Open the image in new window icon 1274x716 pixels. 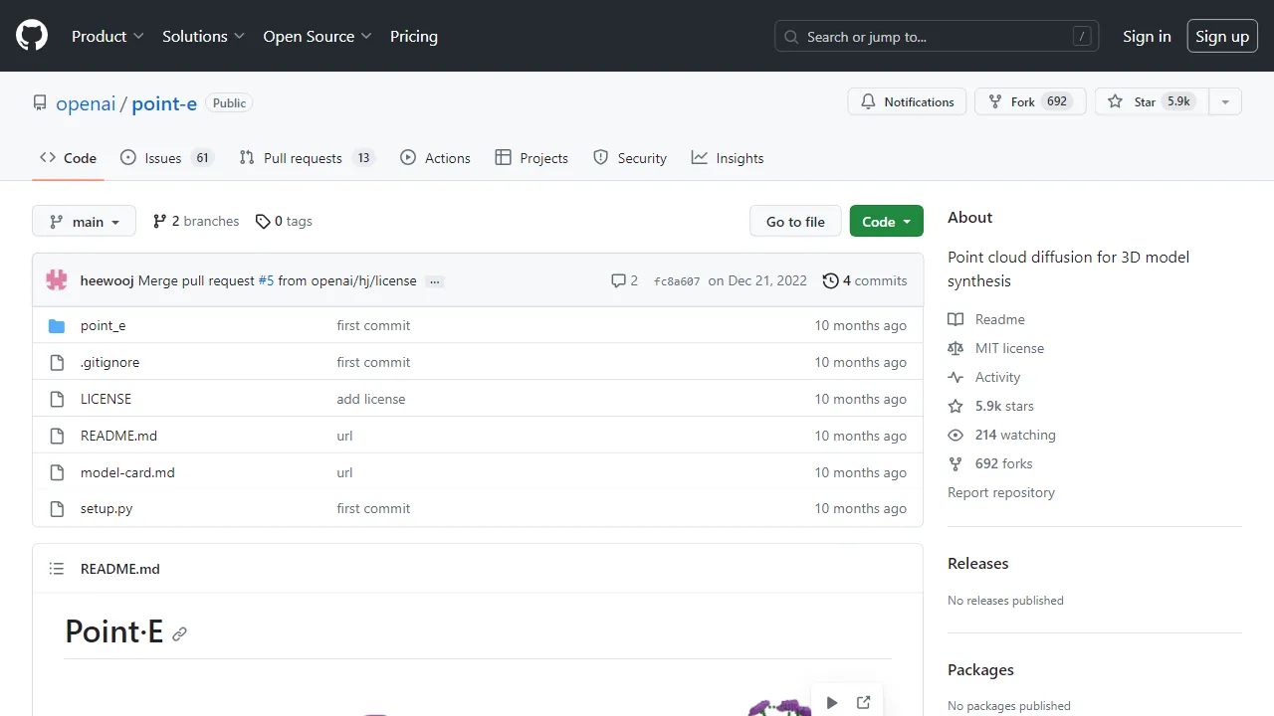coord(863,703)
